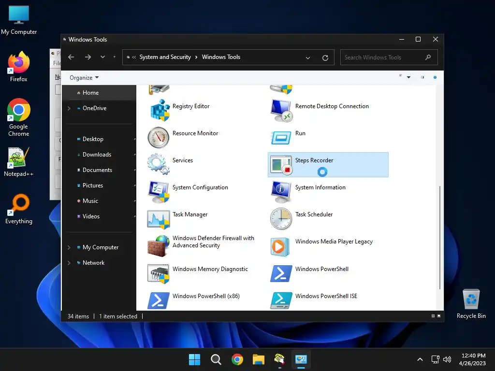Select Network in navigation pane
The width and height of the screenshot is (495, 371).
93,263
